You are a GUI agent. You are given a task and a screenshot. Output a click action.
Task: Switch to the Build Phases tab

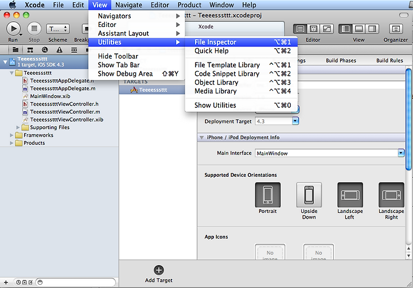pyautogui.click(x=341, y=61)
